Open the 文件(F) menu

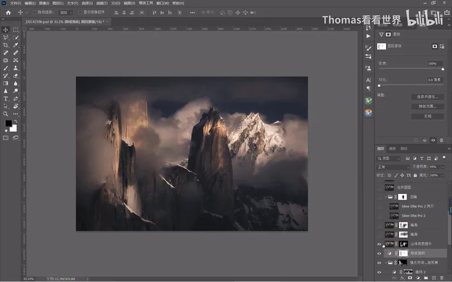point(15,3)
